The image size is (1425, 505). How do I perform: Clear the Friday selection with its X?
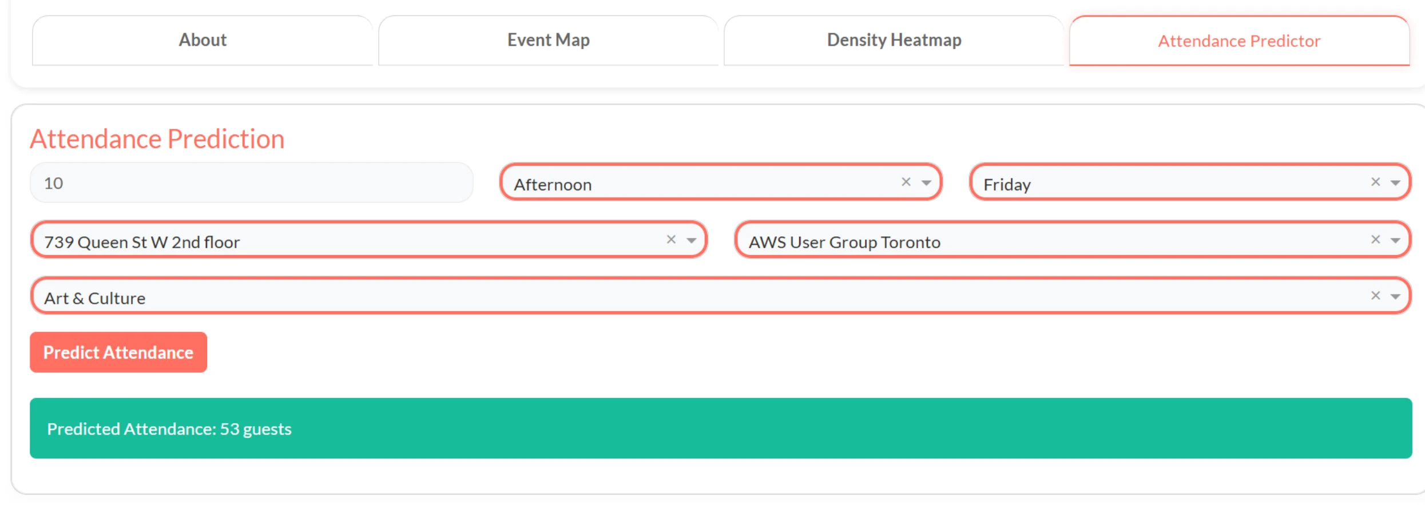pyautogui.click(x=1376, y=182)
